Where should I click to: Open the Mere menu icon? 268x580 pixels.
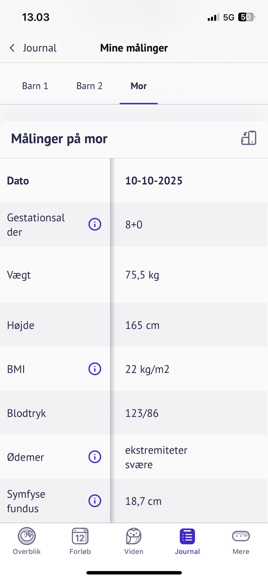(x=241, y=536)
